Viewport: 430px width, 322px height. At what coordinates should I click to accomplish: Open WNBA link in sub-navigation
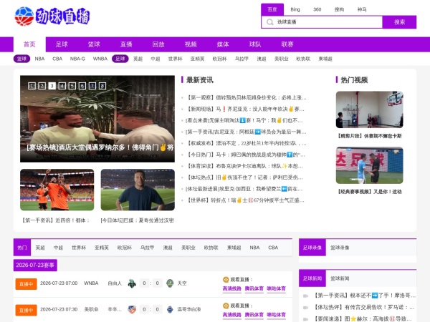click(100, 59)
